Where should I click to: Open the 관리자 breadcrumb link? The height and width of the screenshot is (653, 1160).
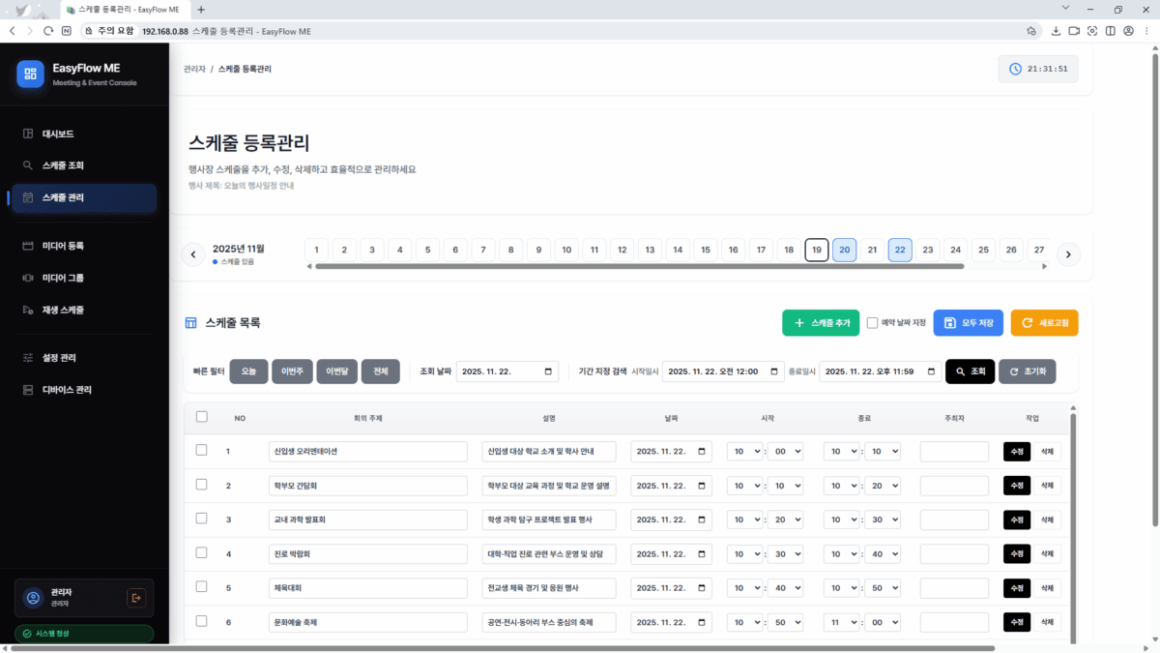[195, 69]
